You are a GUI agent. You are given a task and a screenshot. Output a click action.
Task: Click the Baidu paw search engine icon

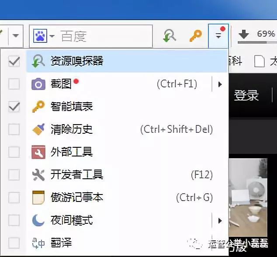coord(40,36)
